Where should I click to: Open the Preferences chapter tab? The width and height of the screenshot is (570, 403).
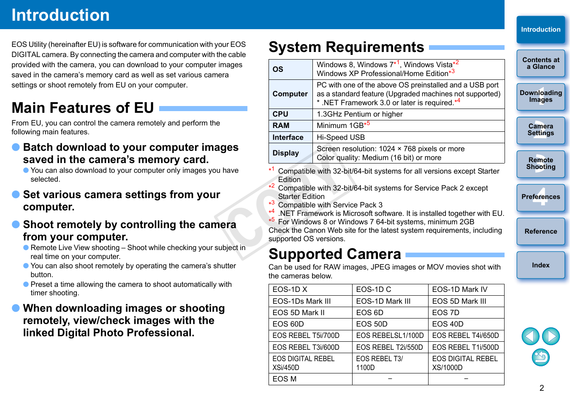(x=541, y=197)
